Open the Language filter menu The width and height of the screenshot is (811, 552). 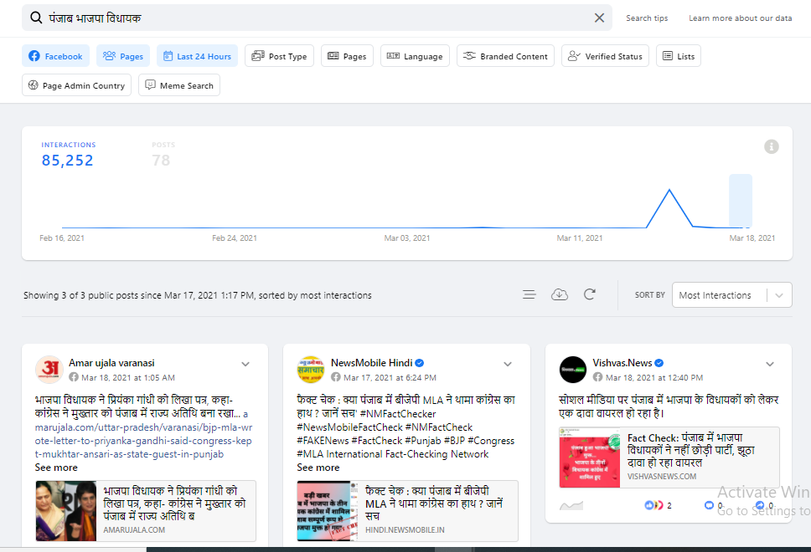[415, 56]
